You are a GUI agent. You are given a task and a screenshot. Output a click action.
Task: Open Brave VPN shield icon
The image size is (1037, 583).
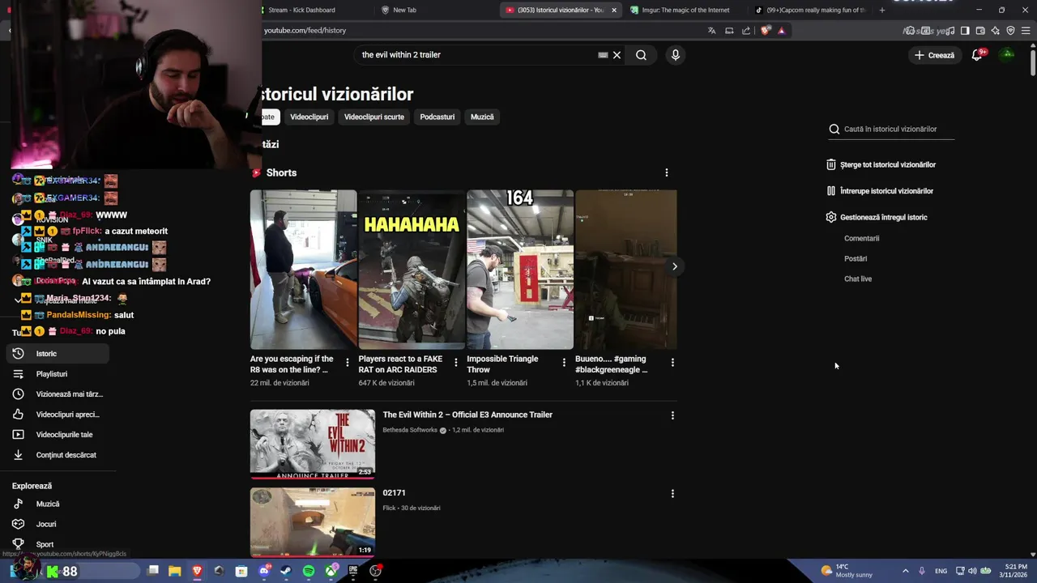coord(1010,31)
